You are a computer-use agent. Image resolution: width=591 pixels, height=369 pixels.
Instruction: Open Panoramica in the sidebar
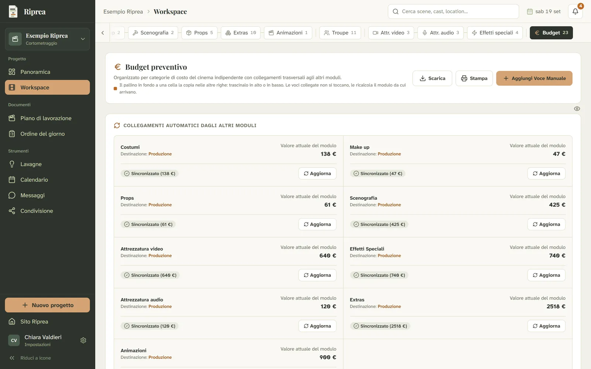pos(47,72)
